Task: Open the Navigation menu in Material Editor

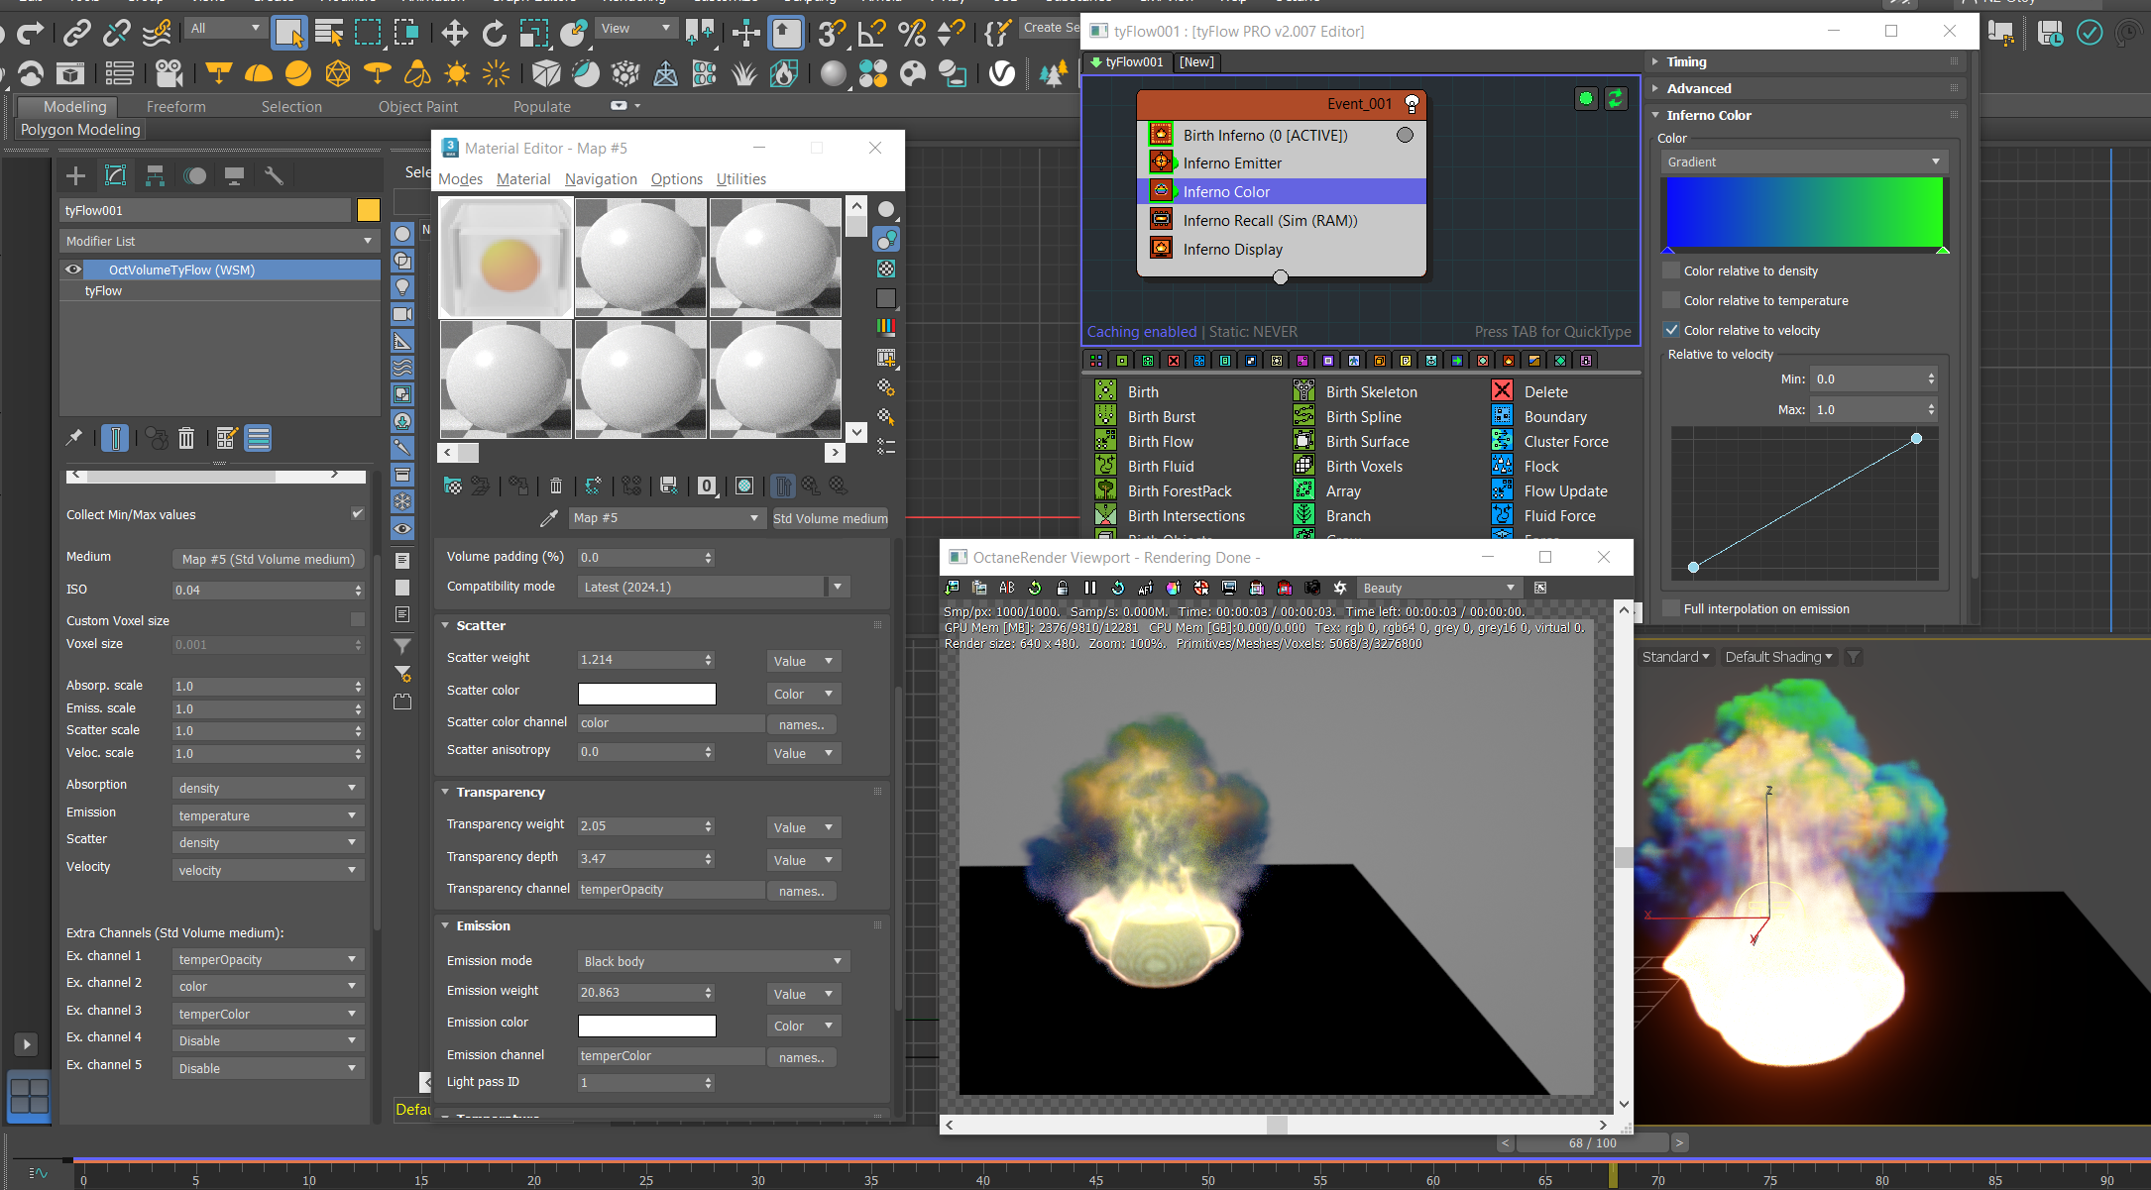Action: [601, 178]
